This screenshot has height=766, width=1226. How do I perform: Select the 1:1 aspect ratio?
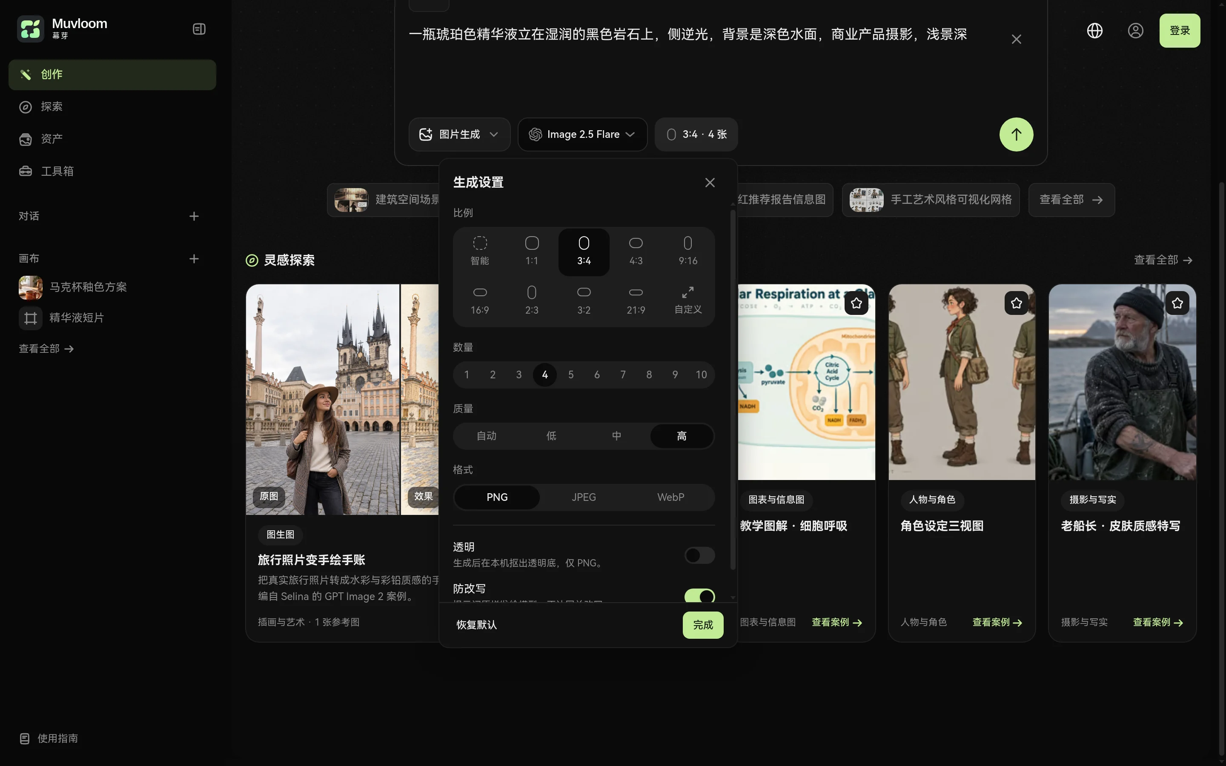531,252
